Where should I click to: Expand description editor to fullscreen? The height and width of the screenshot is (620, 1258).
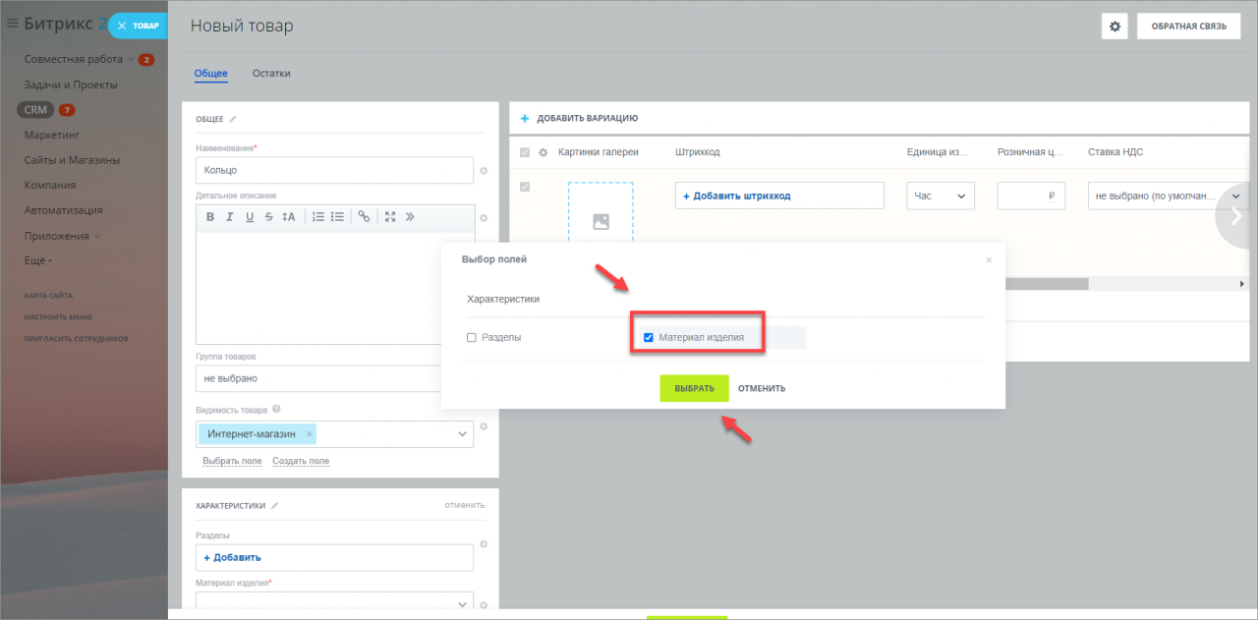pyautogui.click(x=390, y=217)
